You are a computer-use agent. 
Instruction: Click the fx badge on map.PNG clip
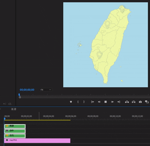pyautogui.click(x=7, y=140)
